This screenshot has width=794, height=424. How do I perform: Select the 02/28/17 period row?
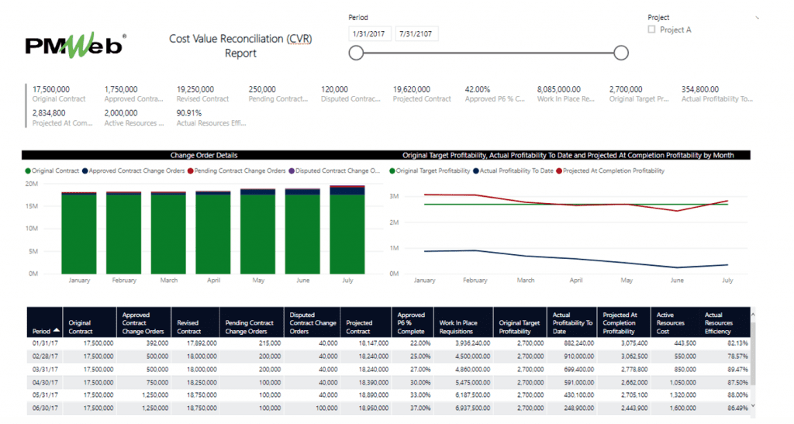click(x=388, y=357)
